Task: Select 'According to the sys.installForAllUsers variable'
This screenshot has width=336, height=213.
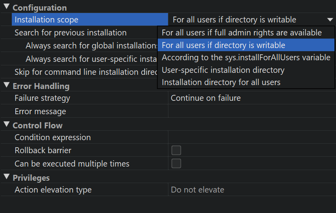Action: (x=246, y=57)
